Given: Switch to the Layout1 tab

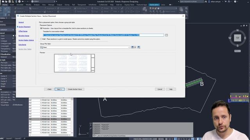Looking at the screenshot, I should (9, 138).
